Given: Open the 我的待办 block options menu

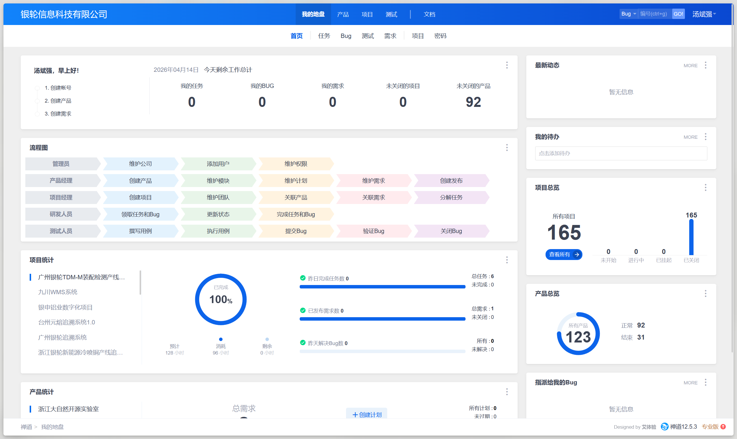Looking at the screenshot, I should point(705,137).
